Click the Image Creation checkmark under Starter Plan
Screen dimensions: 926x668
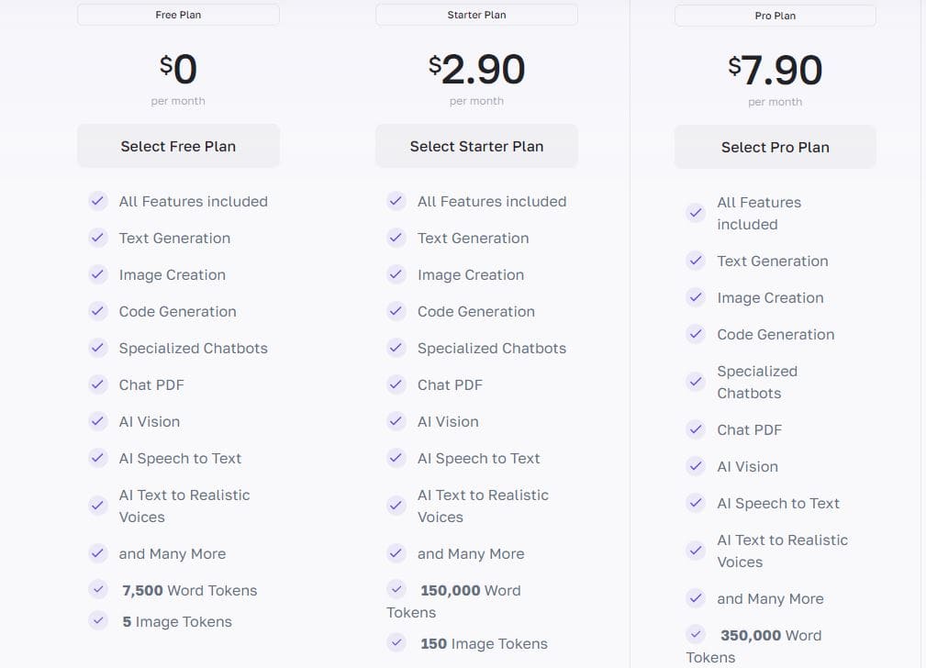point(396,274)
